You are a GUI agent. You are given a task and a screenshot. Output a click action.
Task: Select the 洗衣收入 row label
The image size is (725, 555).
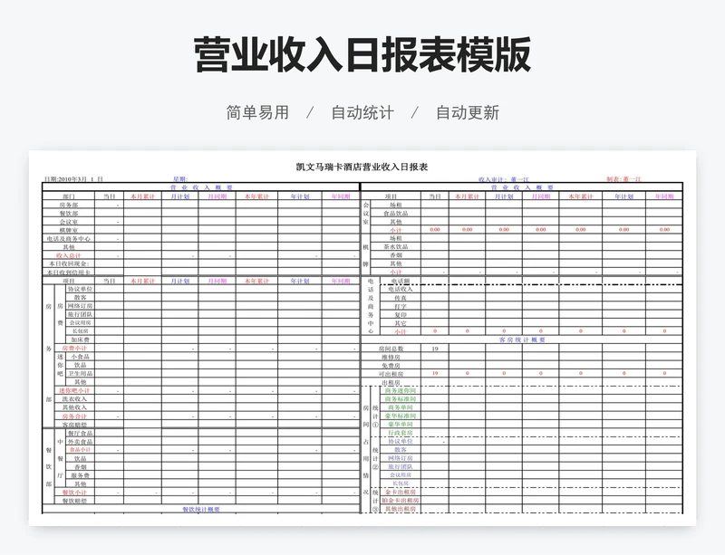tap(74, 398)
